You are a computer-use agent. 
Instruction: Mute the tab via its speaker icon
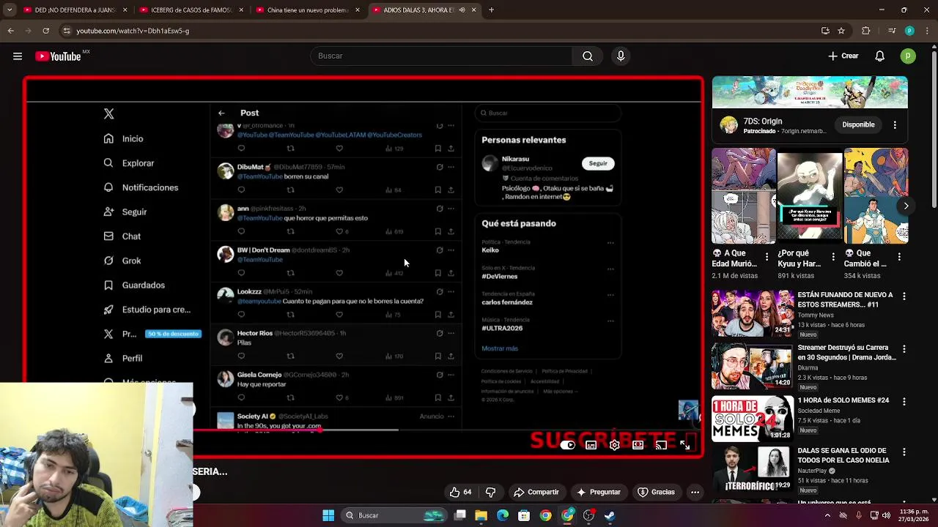coord(462,10)
